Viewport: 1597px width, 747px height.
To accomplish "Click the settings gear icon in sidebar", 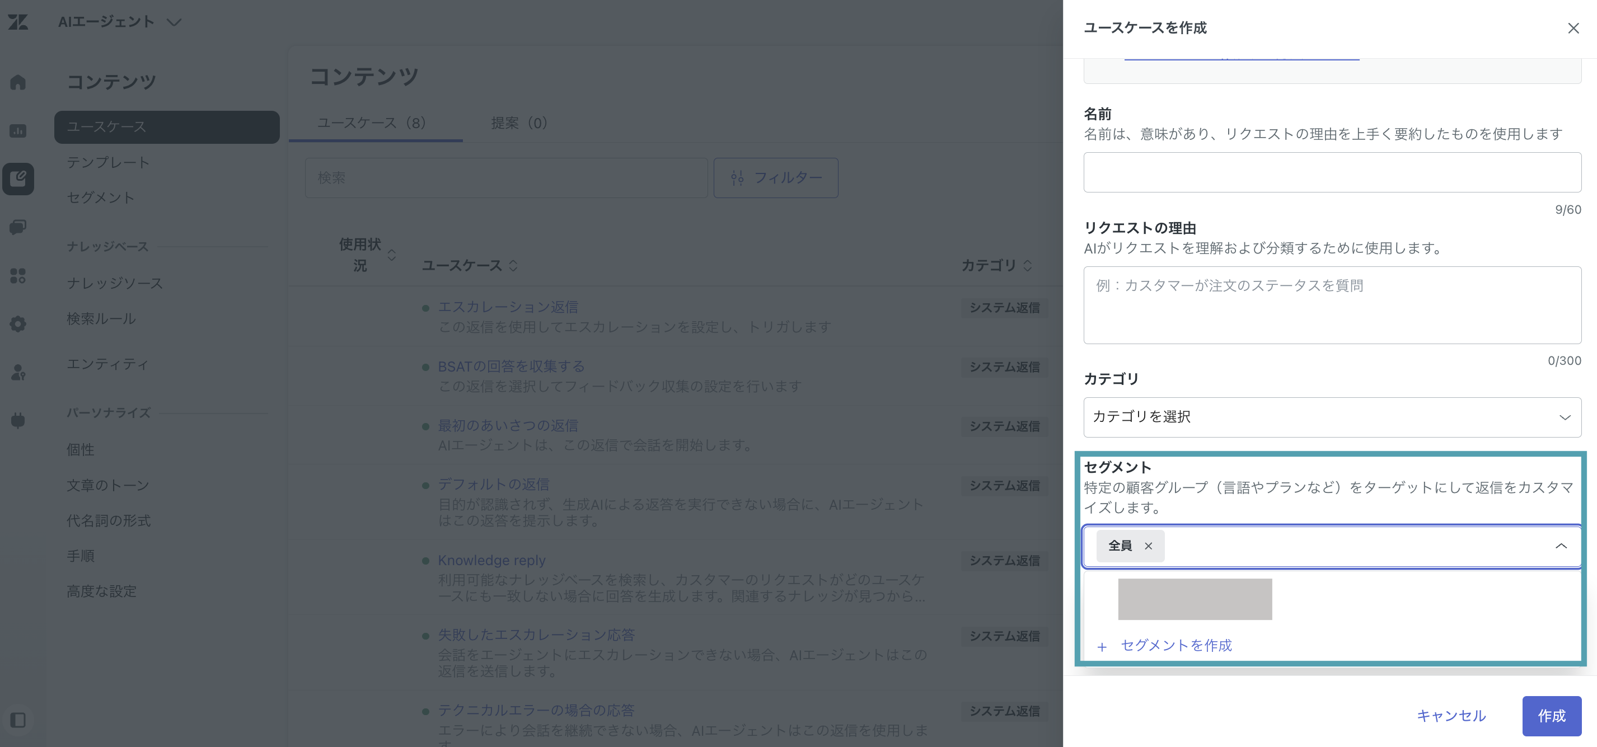I will 18,323.
